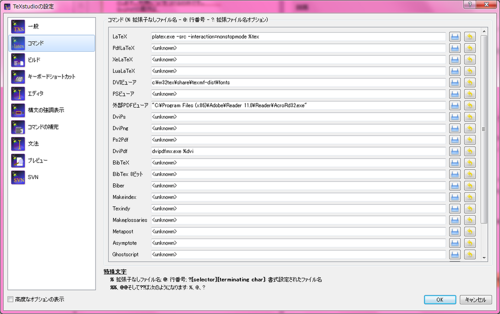Browse for the Biber executable

tap(455, 185)
